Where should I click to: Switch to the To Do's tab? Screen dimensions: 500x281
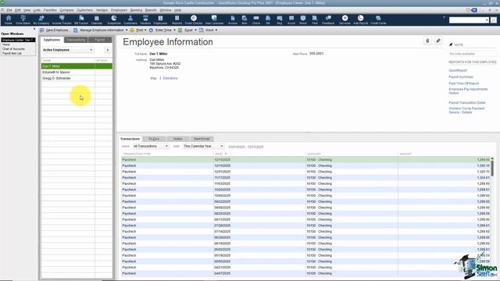(154, 139)
